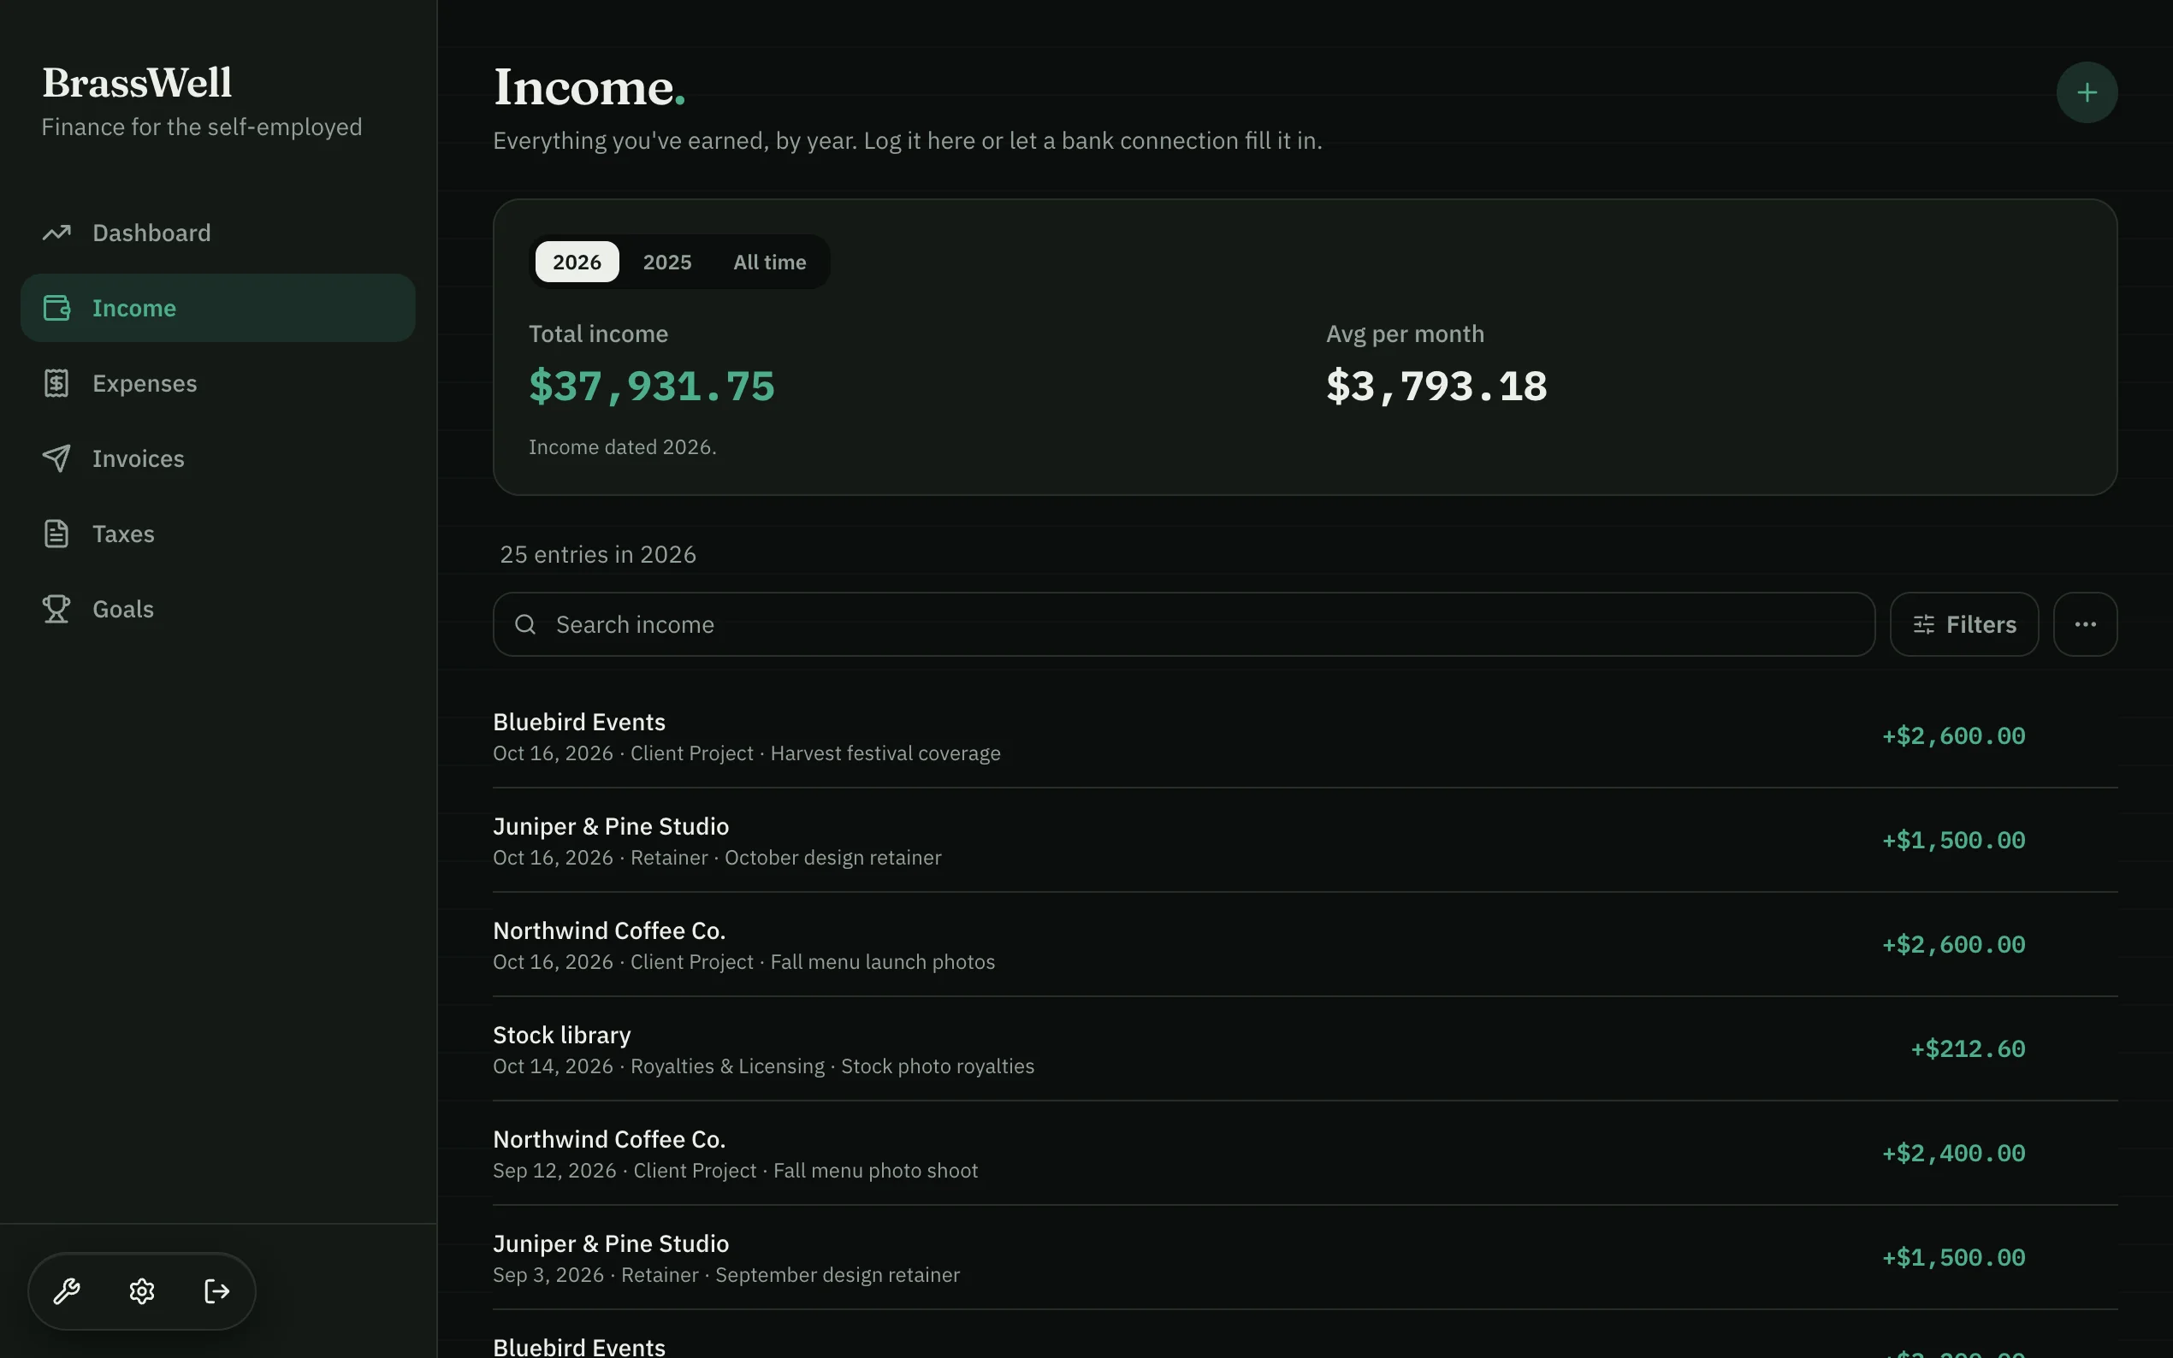Open Bluebird Events Harvest festival coverage entry
This screenshot has height=1358, width=2173.
[x=1305, y=736]
